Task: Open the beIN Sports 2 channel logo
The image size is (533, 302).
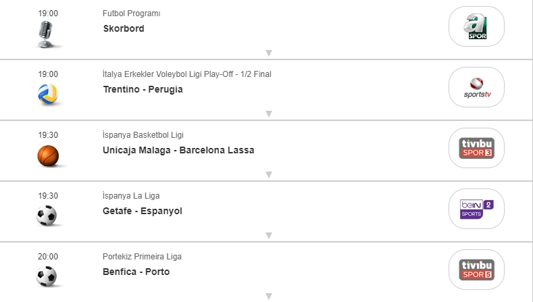Action: pyautogui.click(x=476, y=208)
